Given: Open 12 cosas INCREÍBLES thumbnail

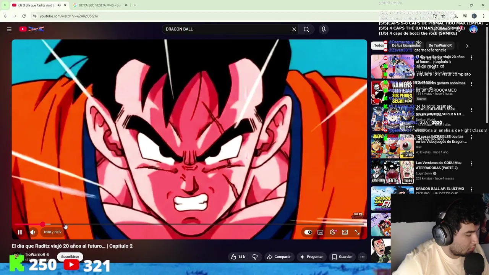Looking at the screenshot, I should pyautogui.click(x=392, y=146).
